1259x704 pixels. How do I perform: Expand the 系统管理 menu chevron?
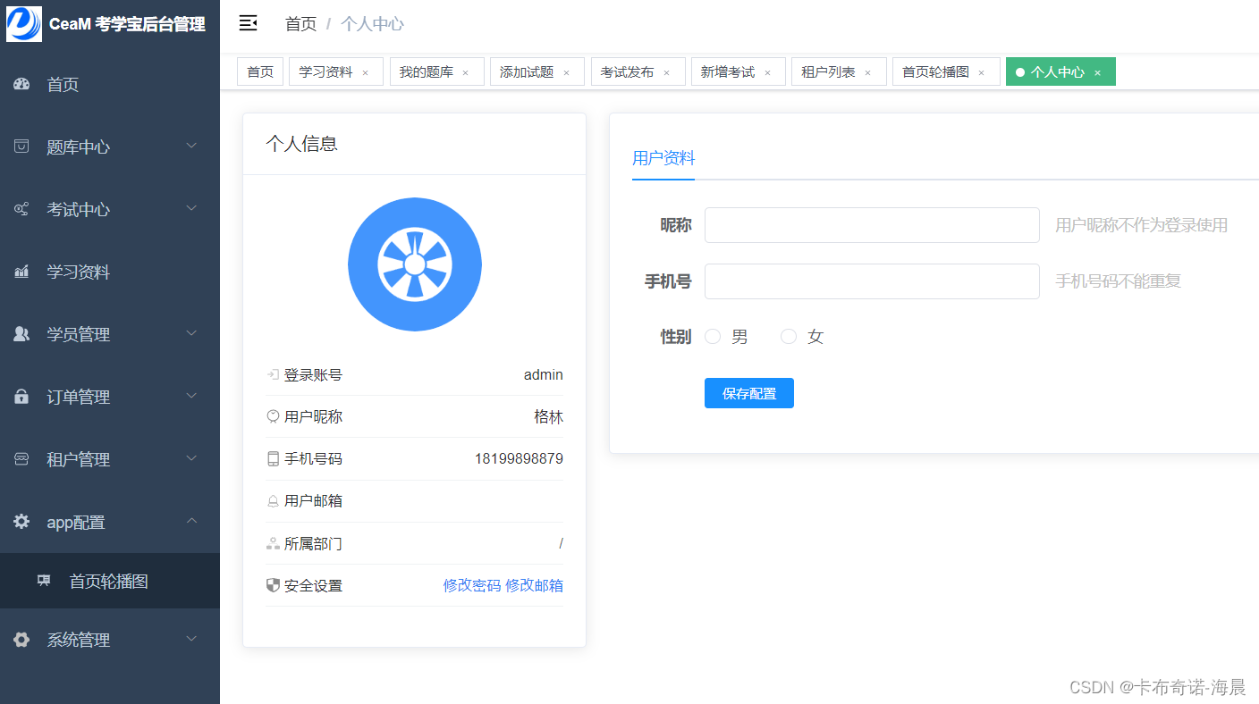[x=190, y=638]
